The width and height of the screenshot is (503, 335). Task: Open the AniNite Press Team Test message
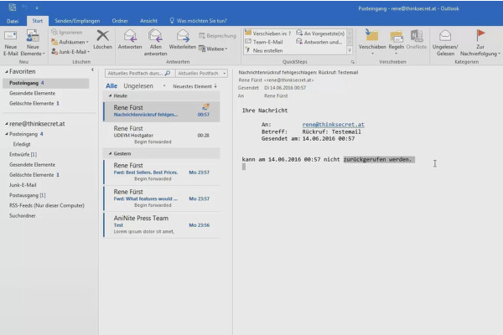point(162,224)
